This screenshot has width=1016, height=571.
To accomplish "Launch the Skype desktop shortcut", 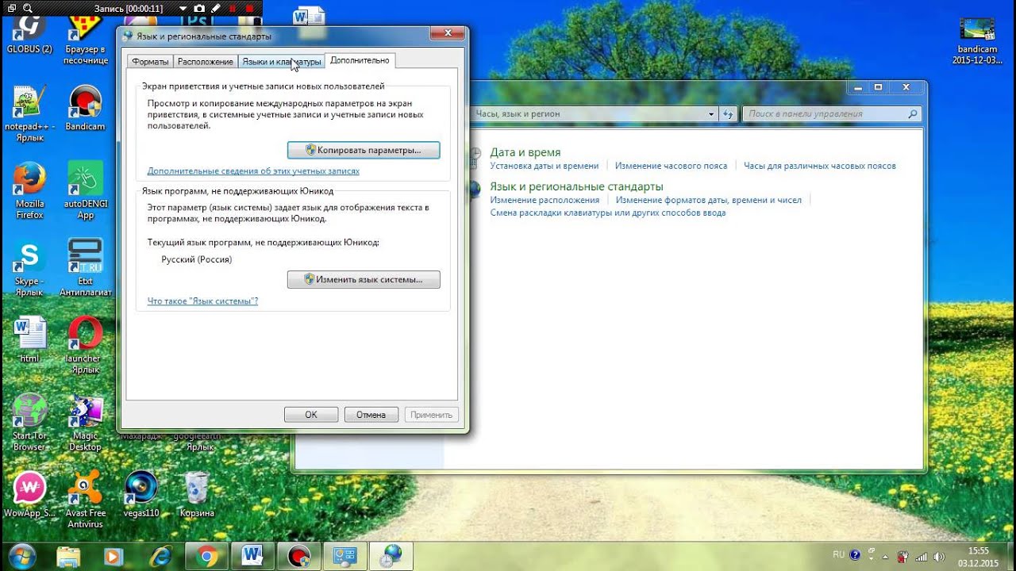I will tap(29, 269).
